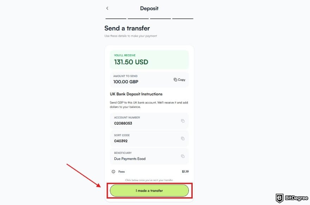Click the back arrow on the Deposit screen
The width and height of the screenshot is (310, 205).
point(107,8)
